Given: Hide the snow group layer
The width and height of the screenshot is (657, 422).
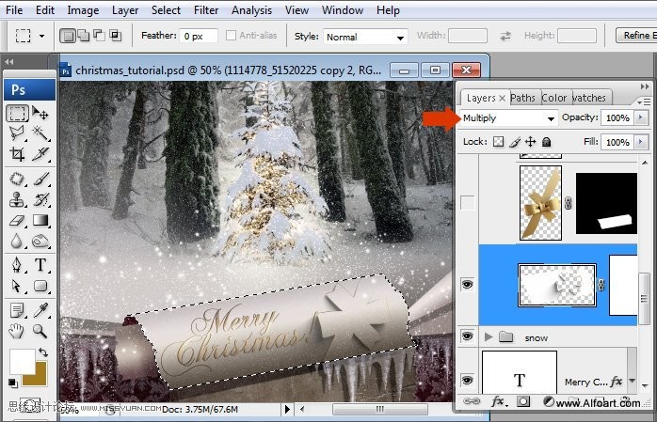Looking at the screenshot, I should [x=467, y=336].
